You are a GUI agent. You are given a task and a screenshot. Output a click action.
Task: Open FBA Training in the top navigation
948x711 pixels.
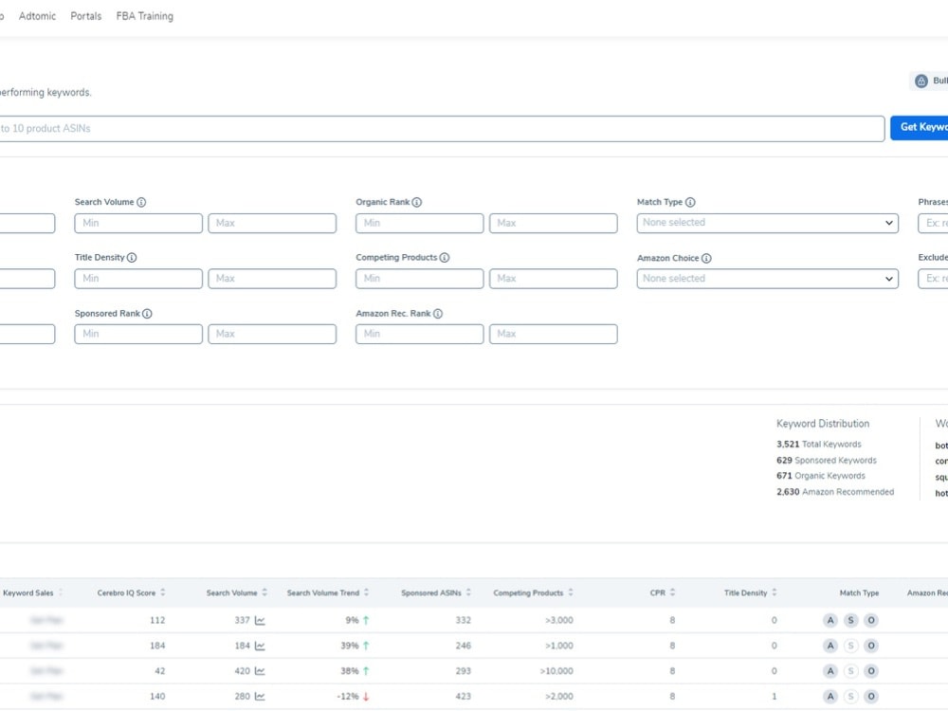[144, 16]
